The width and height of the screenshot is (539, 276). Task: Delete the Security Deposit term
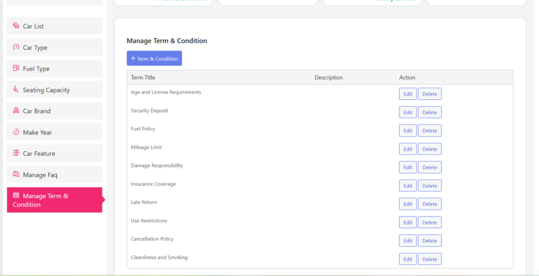coord(430,113)
